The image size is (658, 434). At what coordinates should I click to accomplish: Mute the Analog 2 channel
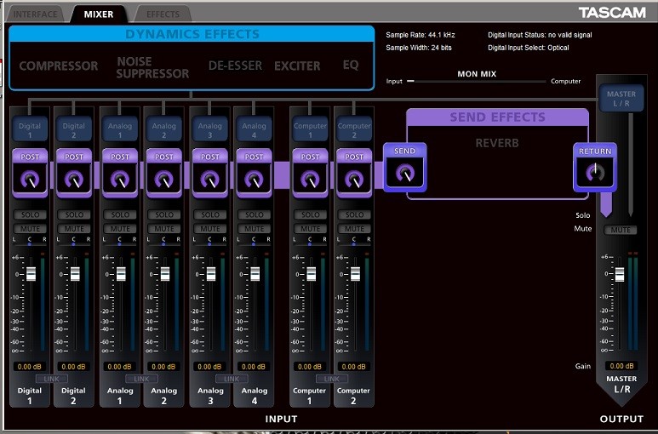tap(165, 228)
